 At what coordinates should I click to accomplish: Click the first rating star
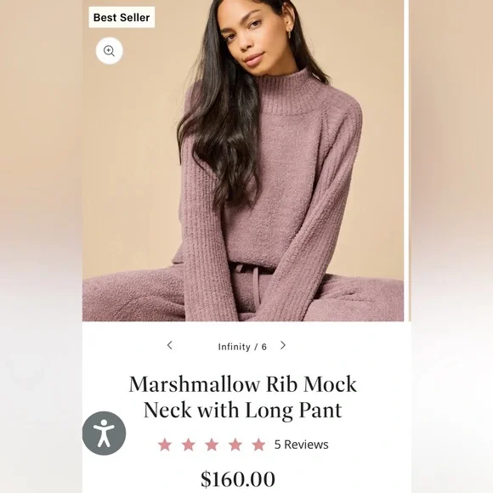point(165,445)
